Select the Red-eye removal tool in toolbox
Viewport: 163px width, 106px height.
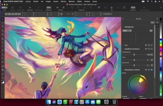[x=3, y=35]
